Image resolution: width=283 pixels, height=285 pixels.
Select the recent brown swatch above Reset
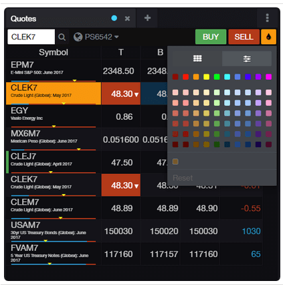click(x=175, y=162)
